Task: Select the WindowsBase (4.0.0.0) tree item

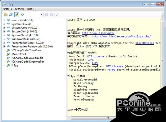Action: 26,39
